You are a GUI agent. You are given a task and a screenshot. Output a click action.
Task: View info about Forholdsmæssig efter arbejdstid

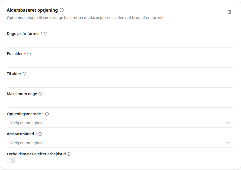pyautogui.click(x=68, y=154)
